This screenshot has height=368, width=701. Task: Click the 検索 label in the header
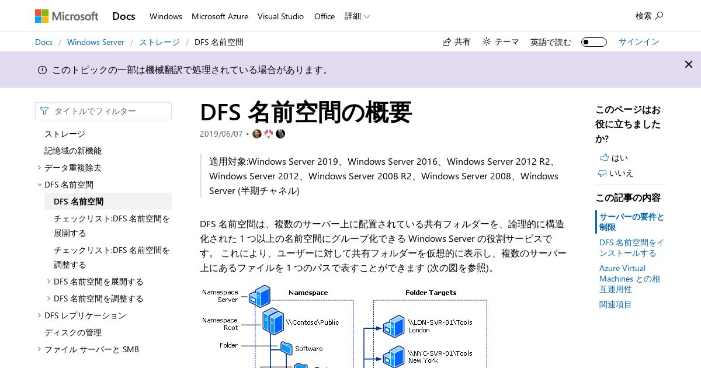coord(644,16)
